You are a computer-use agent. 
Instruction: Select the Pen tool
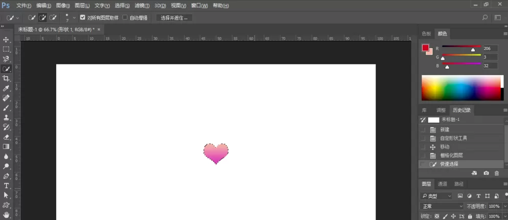tap(6, 176)
